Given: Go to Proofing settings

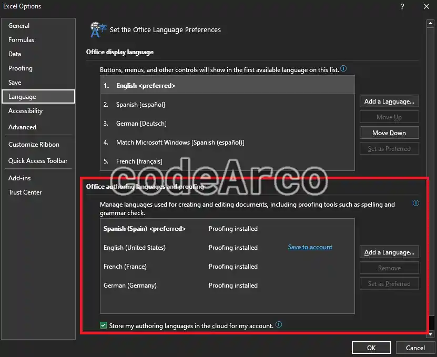Looking at the screenshot, I should pyautogui.click(x=38, y=68).
